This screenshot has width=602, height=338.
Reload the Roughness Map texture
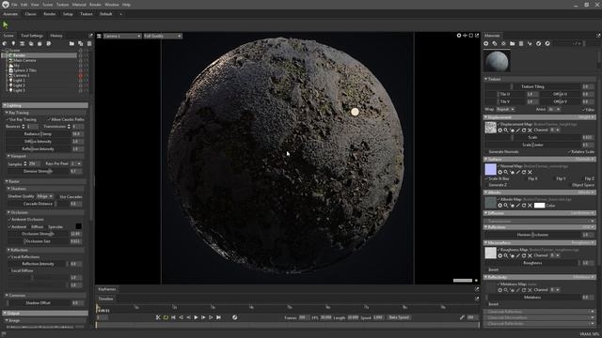[x=524, y=255]
